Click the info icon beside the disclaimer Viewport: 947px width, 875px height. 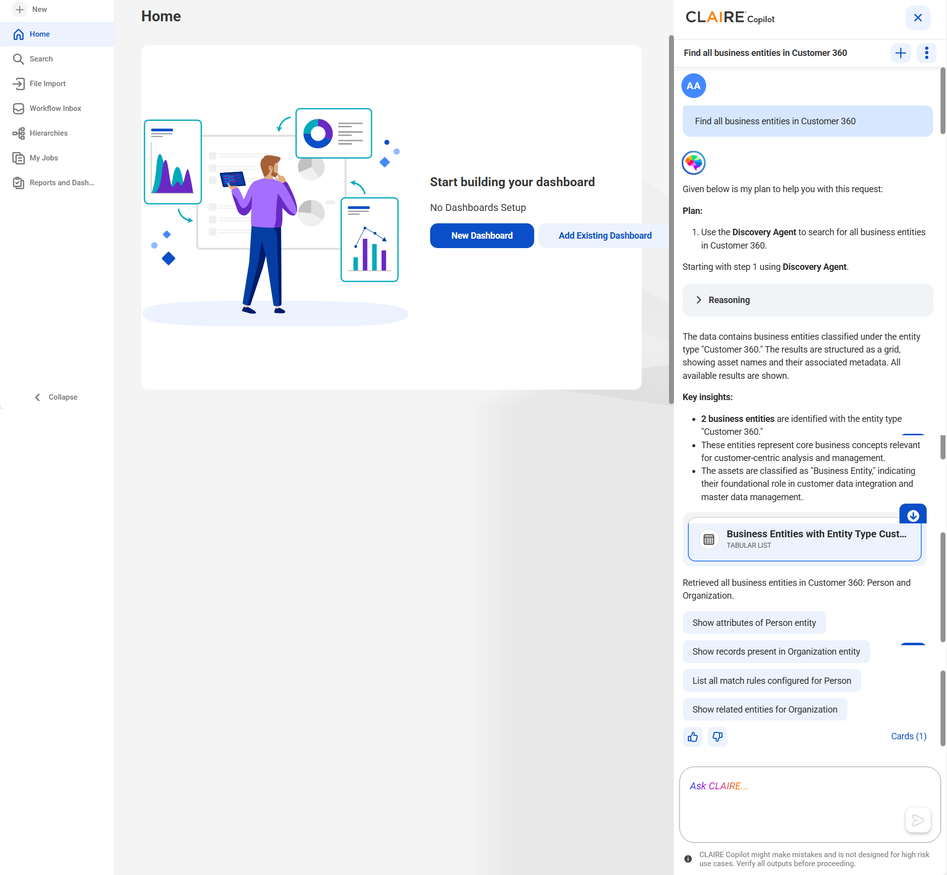click(688, 859)
